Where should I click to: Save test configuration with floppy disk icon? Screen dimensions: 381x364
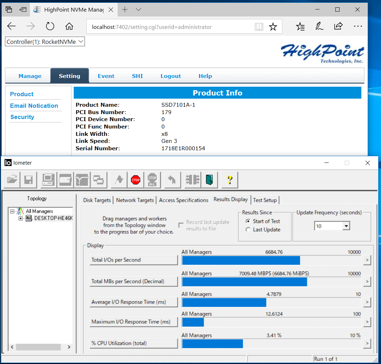point(29,180)
